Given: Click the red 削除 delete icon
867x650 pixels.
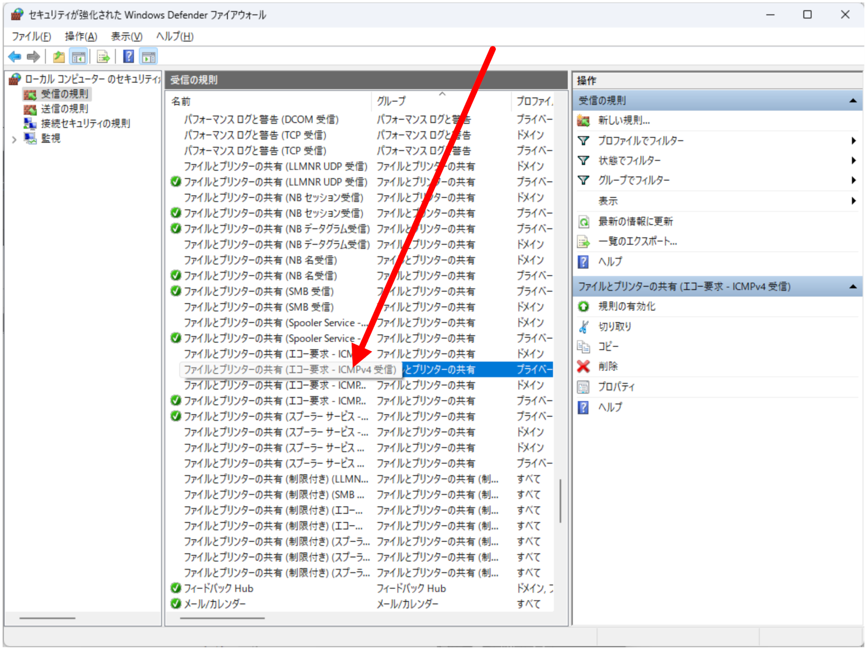Looking at the screenshot, I should click(x=584, y=367).
